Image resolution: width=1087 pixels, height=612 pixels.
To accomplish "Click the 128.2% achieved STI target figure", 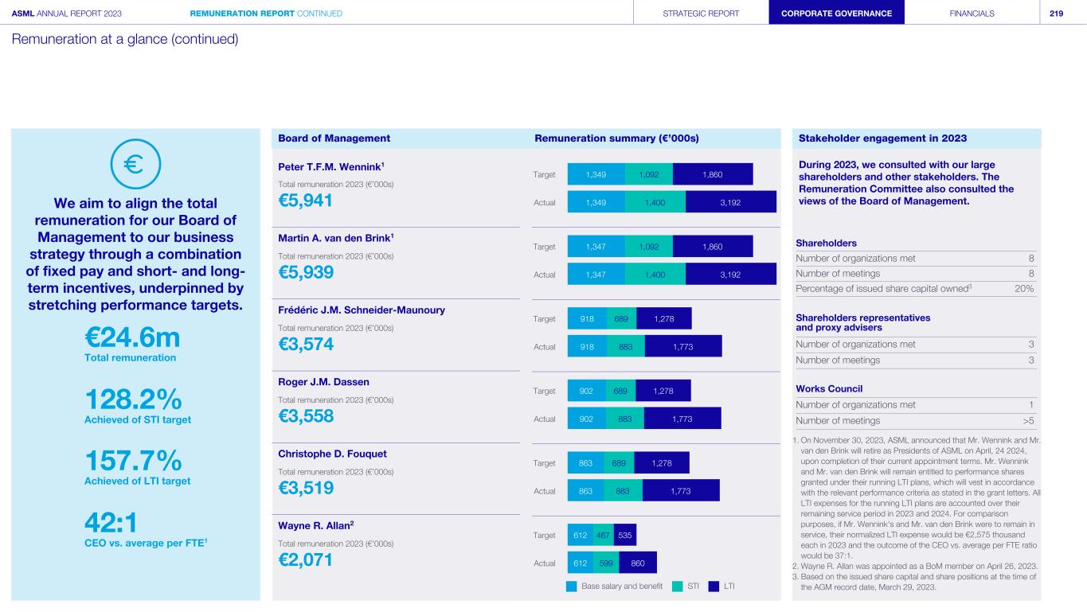I will (x=135, y=398).
